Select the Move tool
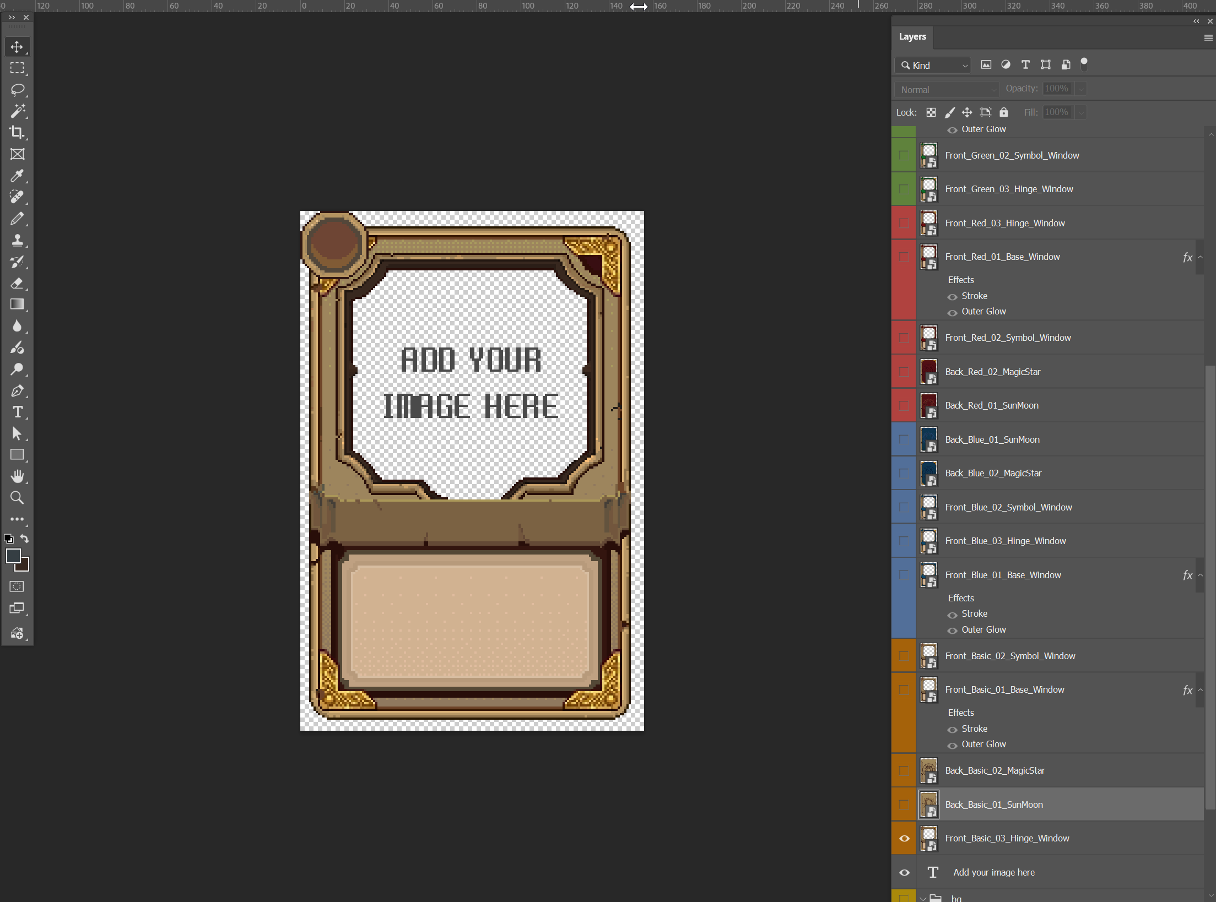The height and width of the screenshot is (902, 1216). coord(17,47)
